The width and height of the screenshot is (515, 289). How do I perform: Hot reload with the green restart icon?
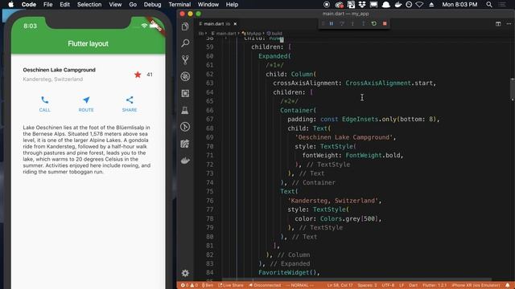pyautogui.click(x=373, y=23)
